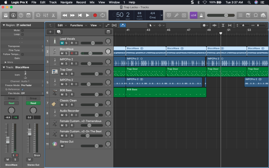Toggle the Catch Playhead button
The height and width of the screenshot is (168, 269).
point(123,25)
